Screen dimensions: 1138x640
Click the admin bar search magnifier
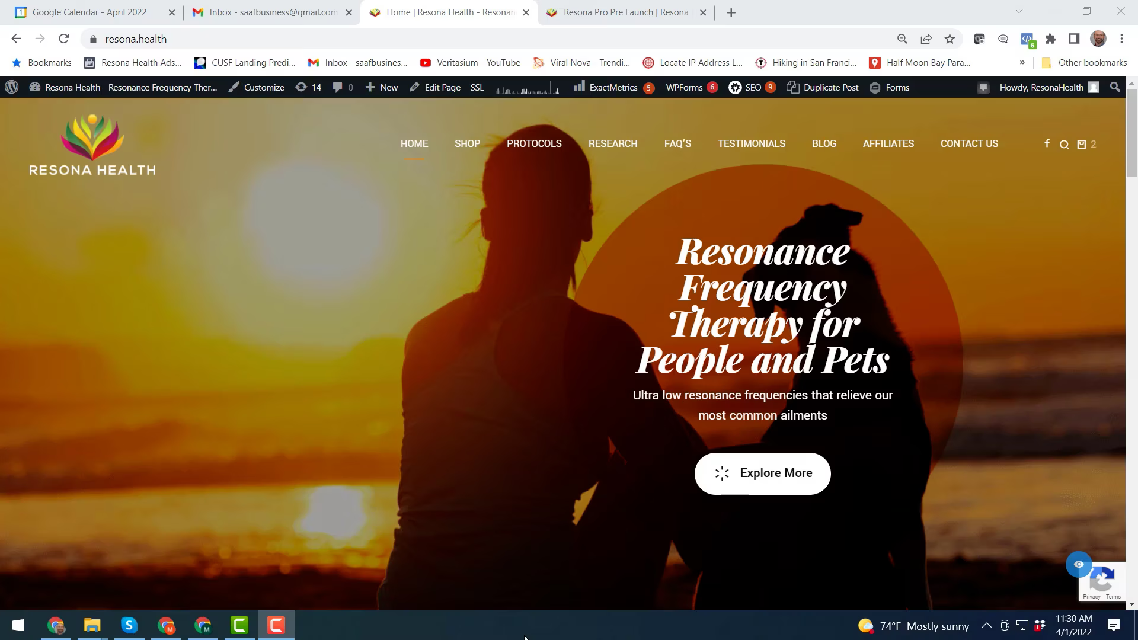1115,87
